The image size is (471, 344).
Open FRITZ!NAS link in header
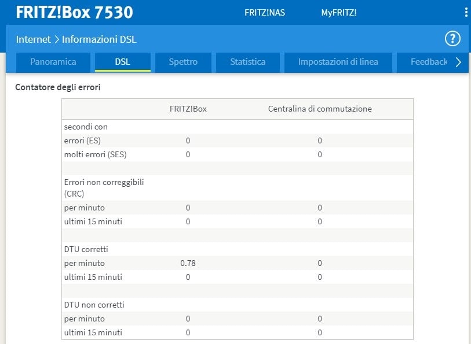[x=265, y=13]
